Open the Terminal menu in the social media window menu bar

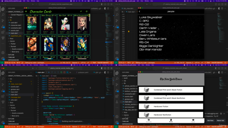click(x=36, y=65)
